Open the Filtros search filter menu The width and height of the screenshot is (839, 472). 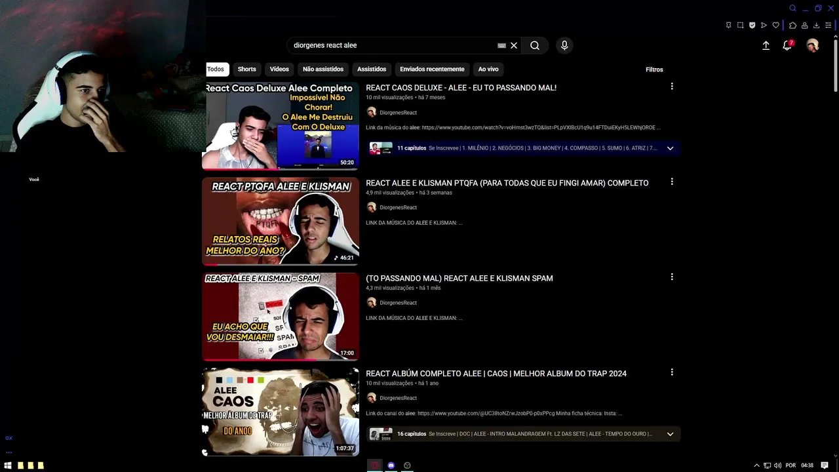point(654,69)
